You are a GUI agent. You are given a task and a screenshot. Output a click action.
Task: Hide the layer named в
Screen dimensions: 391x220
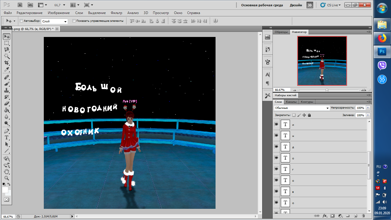tap(276, 191)
